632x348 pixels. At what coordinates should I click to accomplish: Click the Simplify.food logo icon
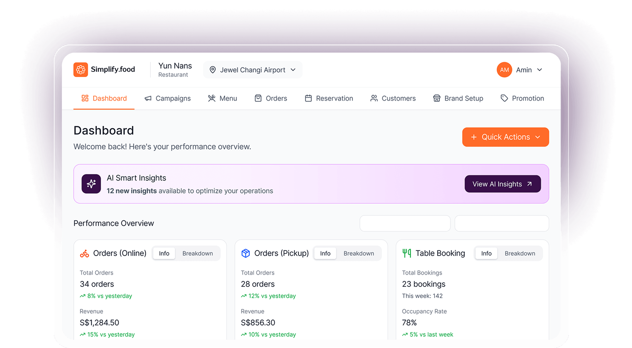pyautogui.click(x=80, y=70)
